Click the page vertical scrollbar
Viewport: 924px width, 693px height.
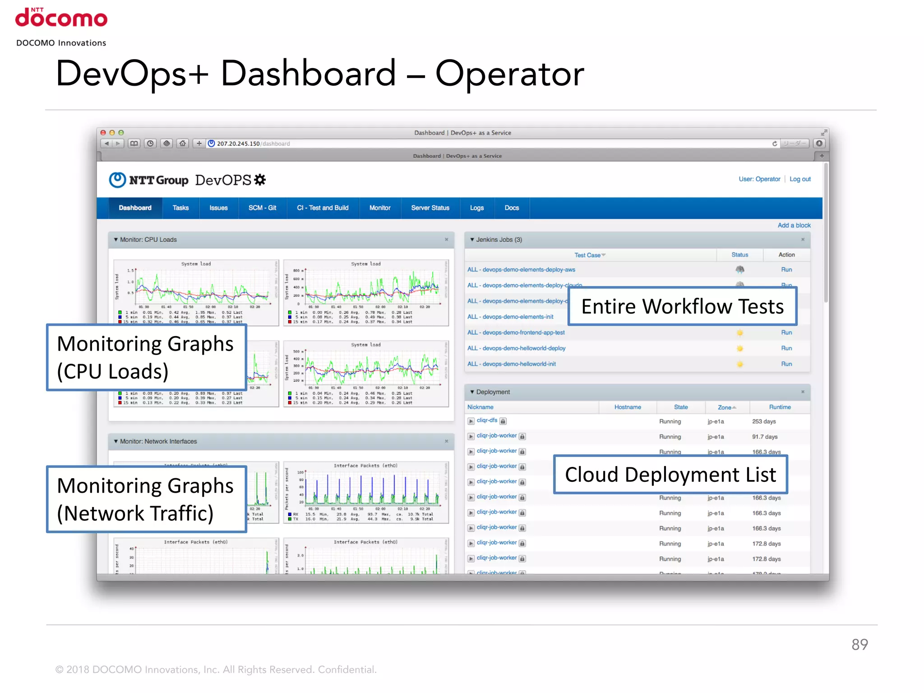tap(826, 233)
